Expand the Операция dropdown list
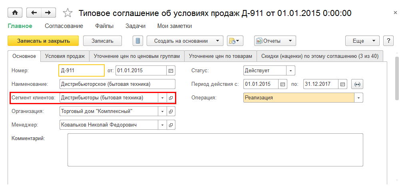This screenshot has height=188, width=404. (358, 98)
